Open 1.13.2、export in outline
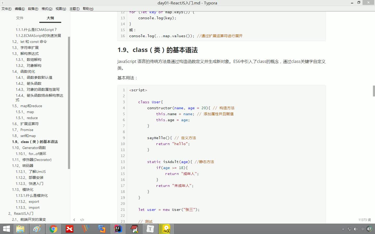 click(x=27, y=201)
